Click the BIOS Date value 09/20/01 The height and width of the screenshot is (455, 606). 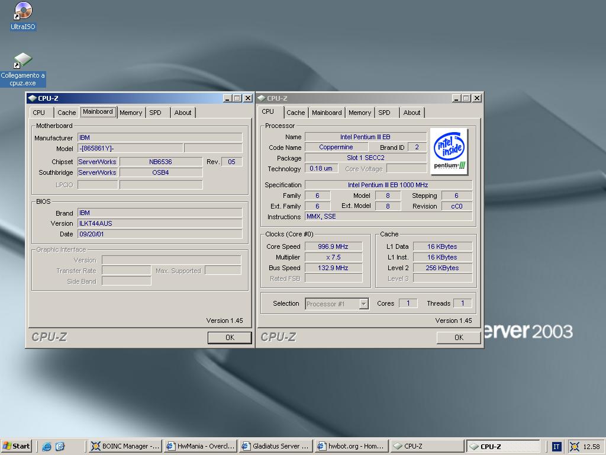(160, 234)
